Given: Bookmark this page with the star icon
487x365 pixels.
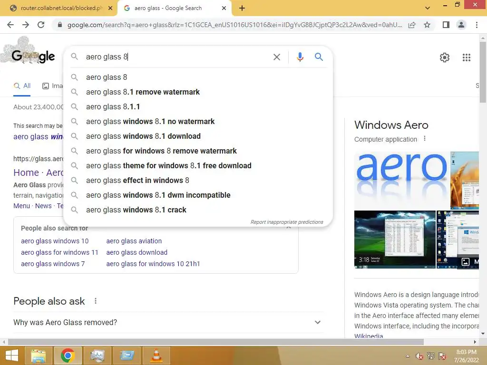Looking at the screenshot, I should click(x=427, y=25).
